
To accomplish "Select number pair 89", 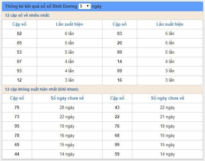I will [x=120, y=52].
